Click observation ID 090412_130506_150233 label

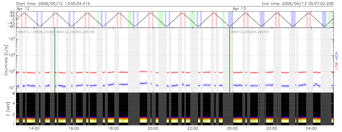(36, 32)
